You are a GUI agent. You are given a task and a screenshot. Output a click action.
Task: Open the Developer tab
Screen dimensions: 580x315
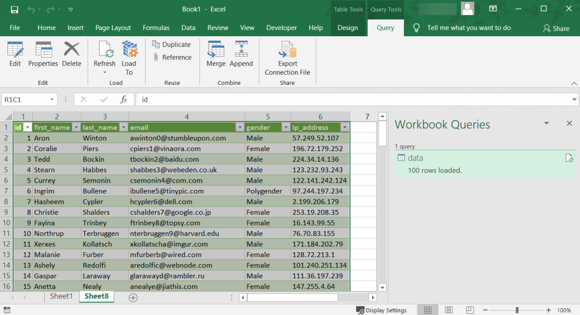click(x=282, y=28)
